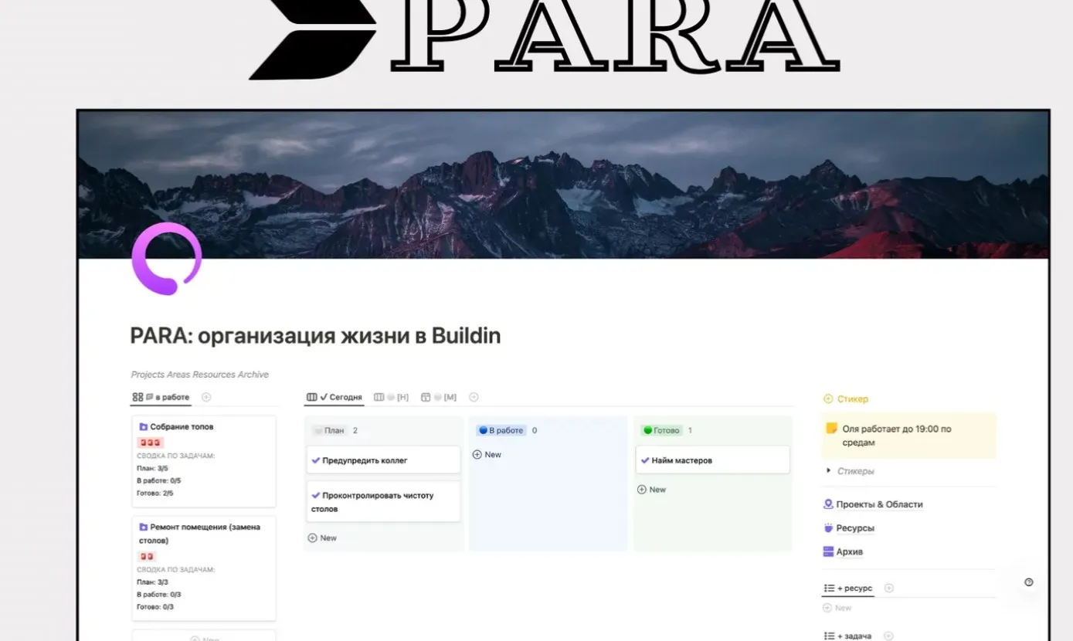Click the sticker note «Оля работает до 19:00»
The width and height of the screenshot is (1073, 641).
908,436
